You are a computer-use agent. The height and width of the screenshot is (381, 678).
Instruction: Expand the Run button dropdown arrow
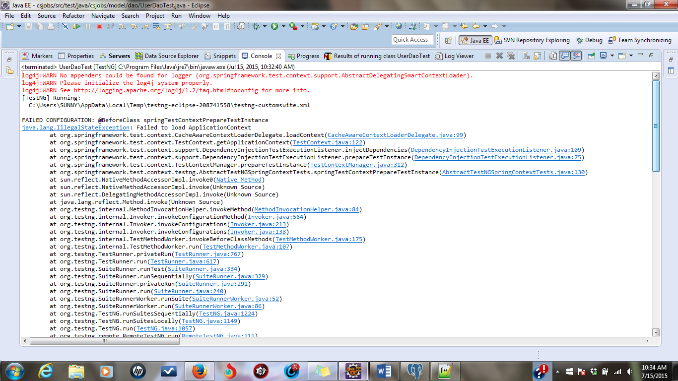(283, 26)
